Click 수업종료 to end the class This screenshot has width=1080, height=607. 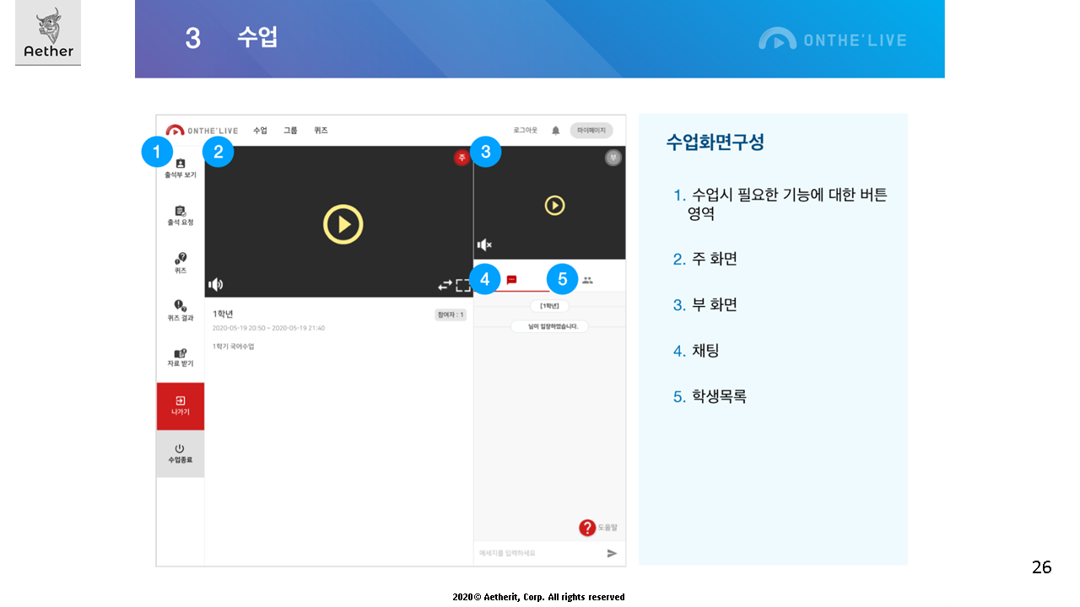180,453
